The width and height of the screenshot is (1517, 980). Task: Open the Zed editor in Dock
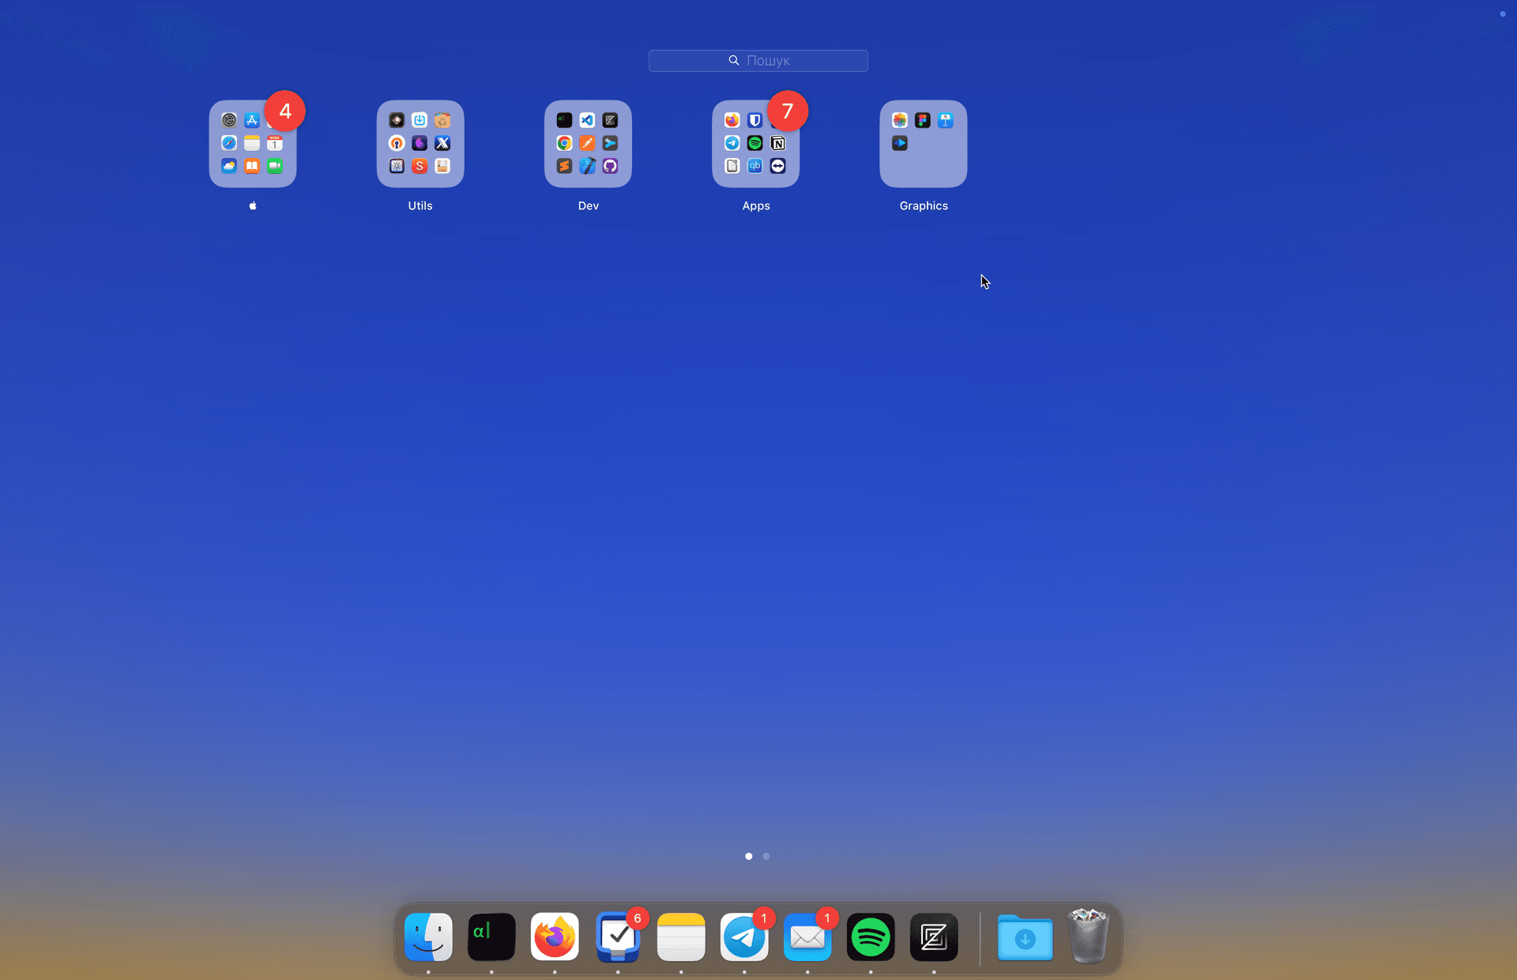point(934,937)
